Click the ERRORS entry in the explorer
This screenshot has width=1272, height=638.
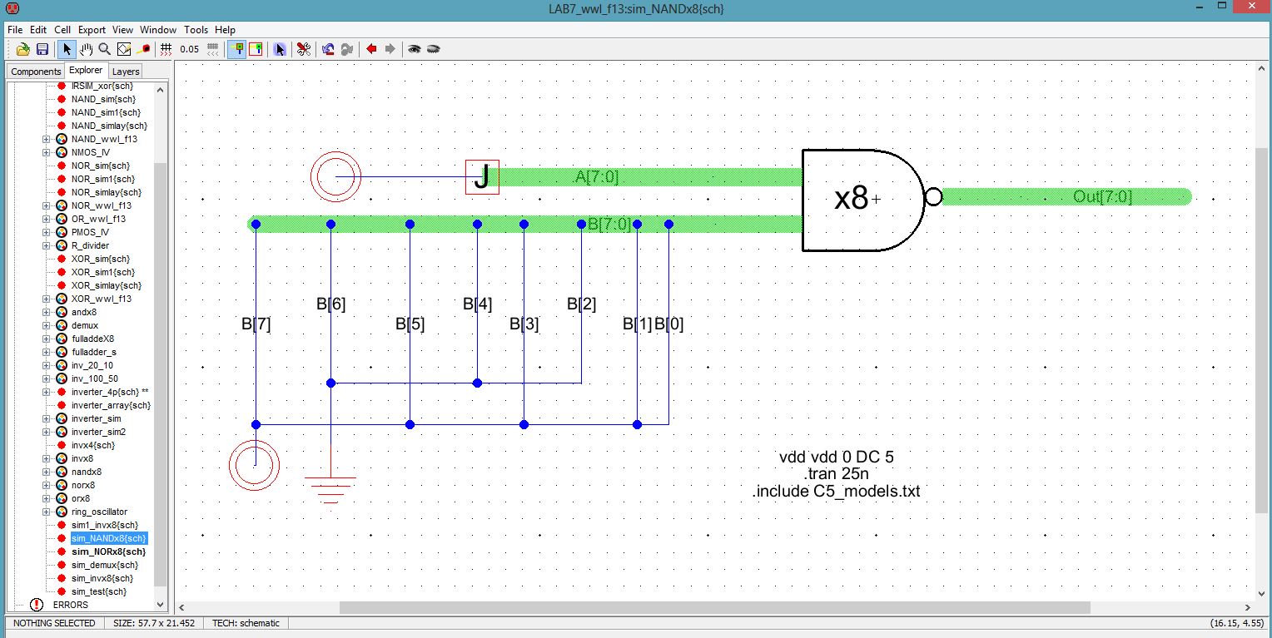(70, 605)
